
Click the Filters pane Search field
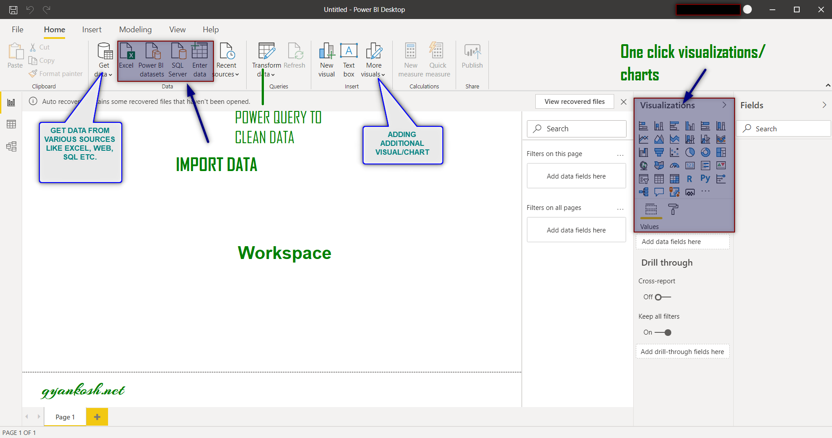click(x=577, y=129)
